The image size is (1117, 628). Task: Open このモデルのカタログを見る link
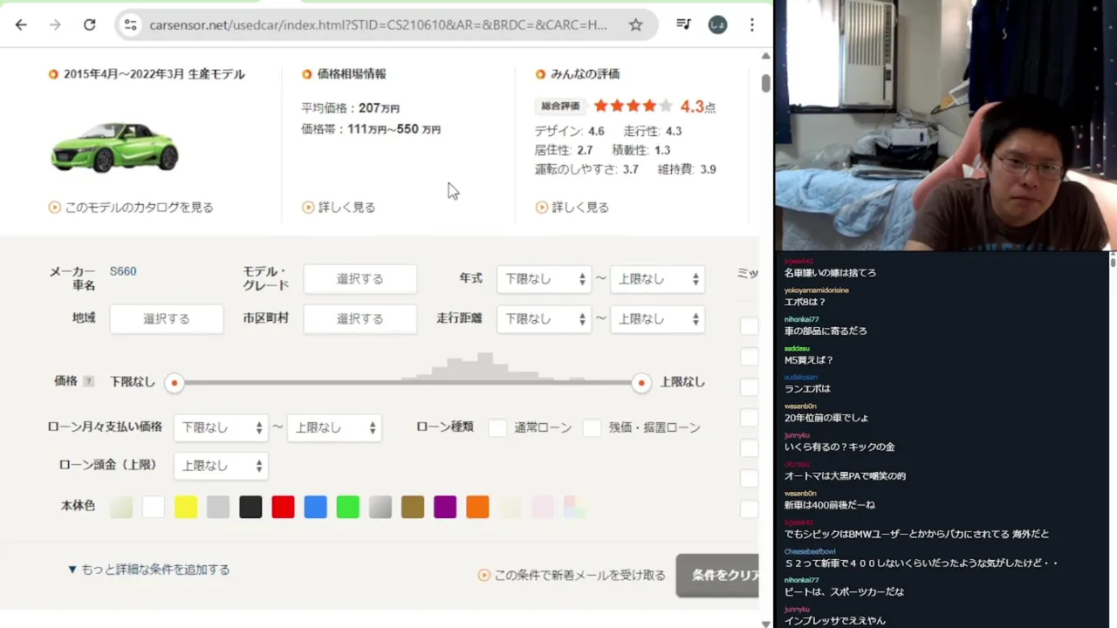[131, 207]
